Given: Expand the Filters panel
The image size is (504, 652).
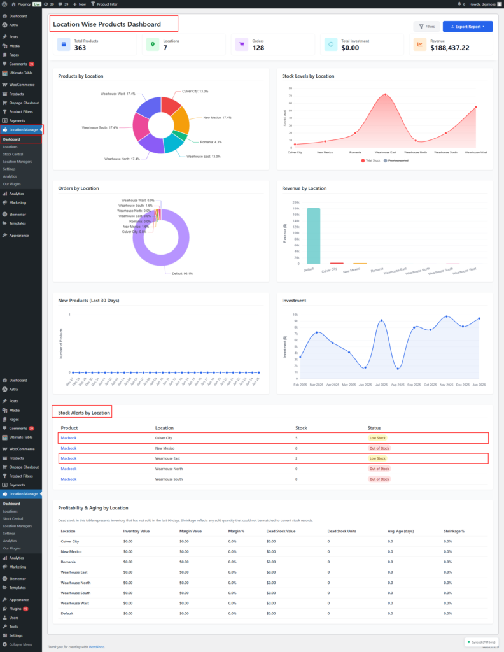Looking at the screenshot, I should (x=426, y=27).
